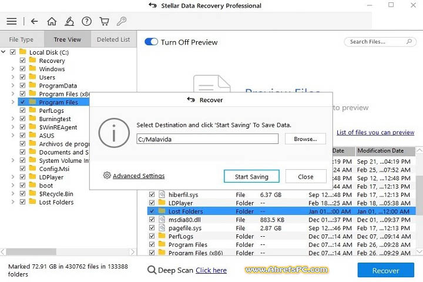Uncheck the PerfLogs checkbox in tree
Screen dimensions: 423x282
pos(23,110)
